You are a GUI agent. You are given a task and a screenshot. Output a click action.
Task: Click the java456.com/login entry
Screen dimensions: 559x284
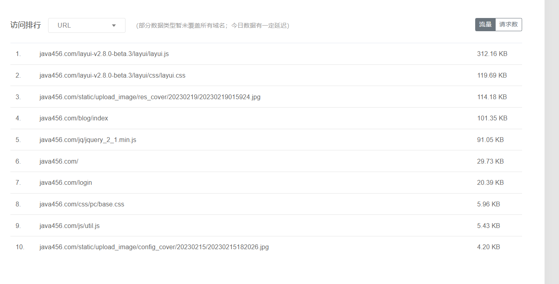(x=66, y=183)
